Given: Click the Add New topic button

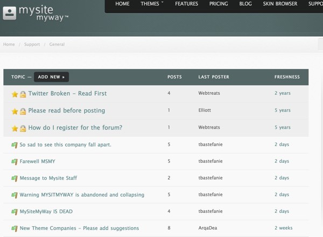Looking at the screenshot, I should tap(51, 77).
